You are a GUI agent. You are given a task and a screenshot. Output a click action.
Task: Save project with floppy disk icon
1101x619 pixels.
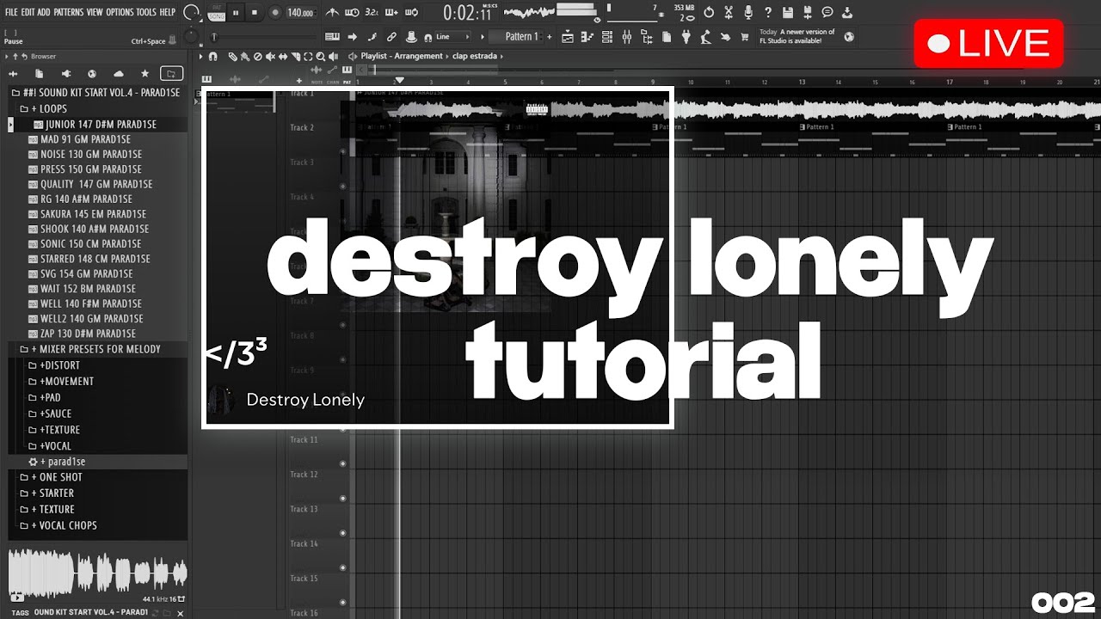pos(787,12)
